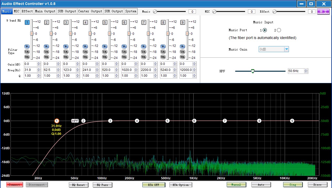Open the Main Output tab
This screenshot has width=332, height=188.
(45, 11)
